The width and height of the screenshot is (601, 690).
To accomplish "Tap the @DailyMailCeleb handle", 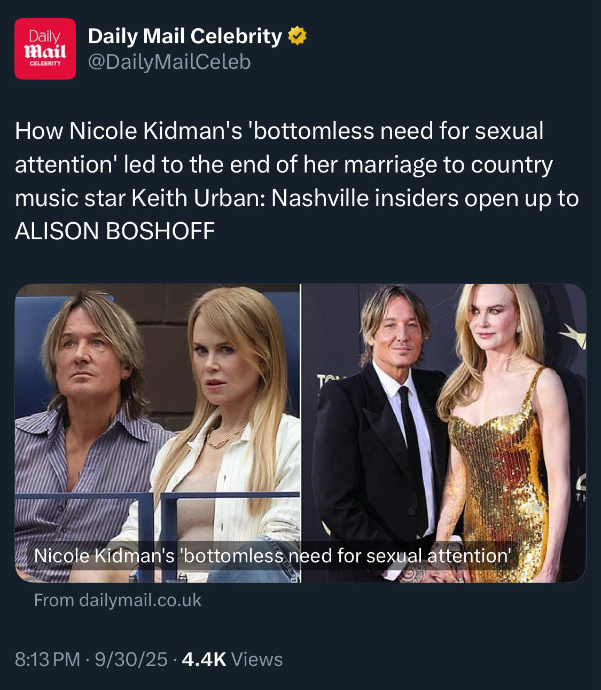I will 169,62.
